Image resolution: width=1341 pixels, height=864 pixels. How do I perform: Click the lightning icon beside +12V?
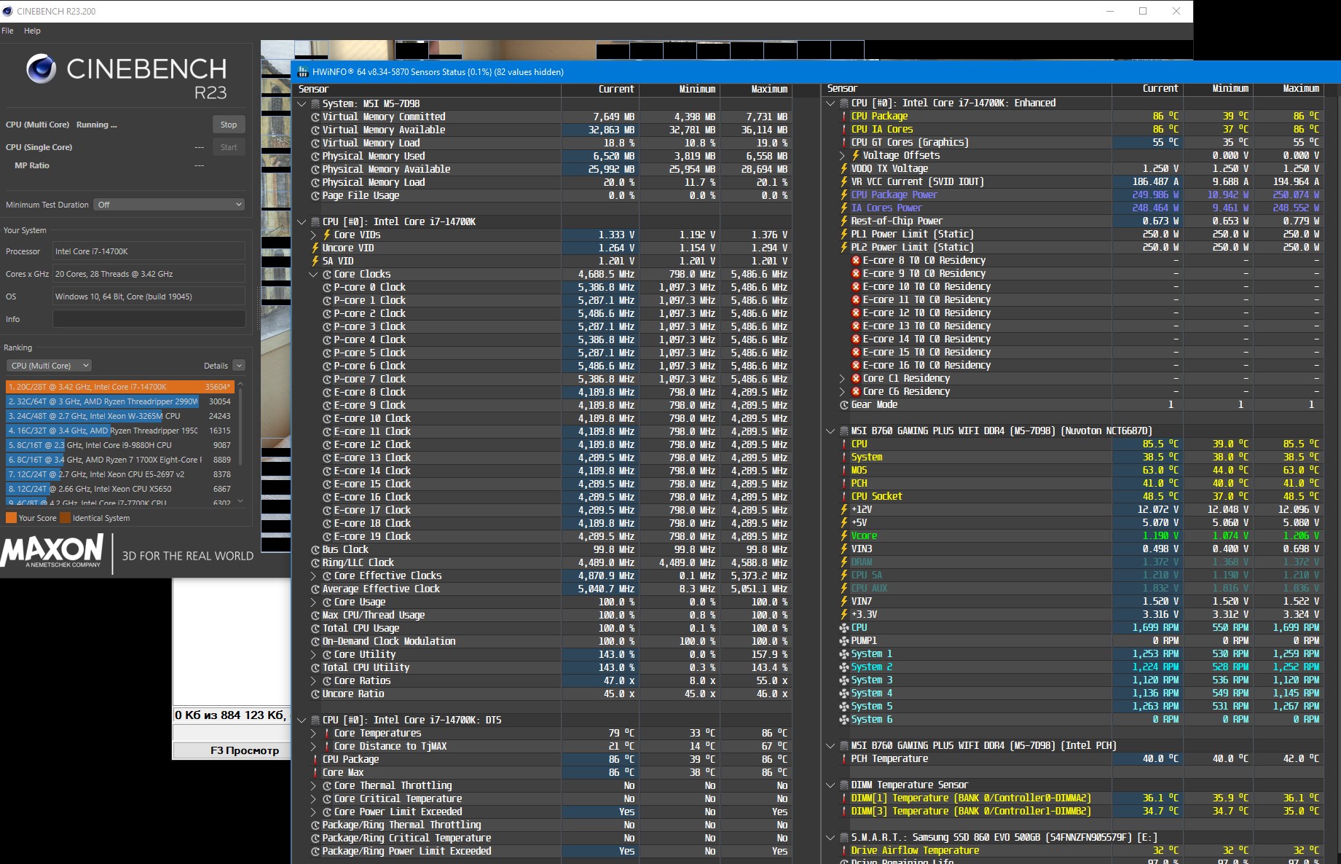844,510
